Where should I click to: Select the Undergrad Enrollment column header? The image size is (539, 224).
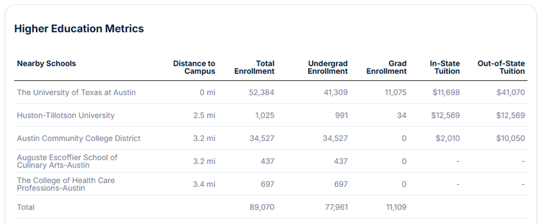328,67
